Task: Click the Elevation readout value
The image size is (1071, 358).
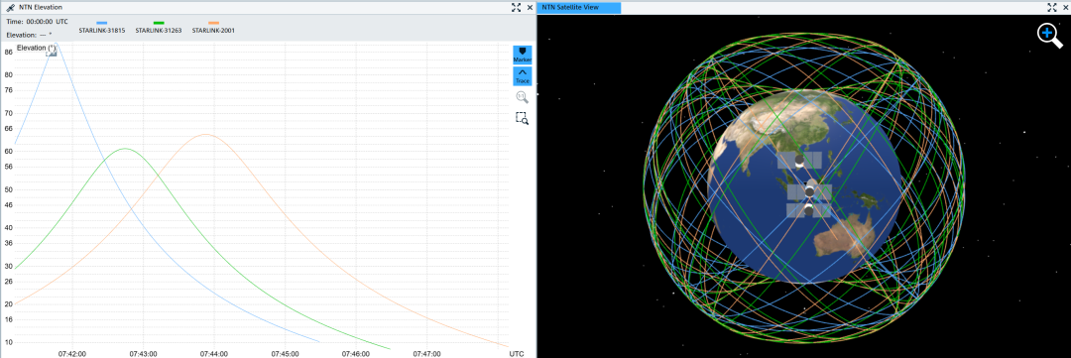Action: [x=47, y=34]
